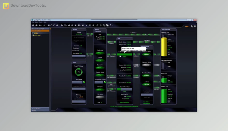Click the Memory bar in Host panel
This screenshot has height=131, width=228.
[79, 102]
